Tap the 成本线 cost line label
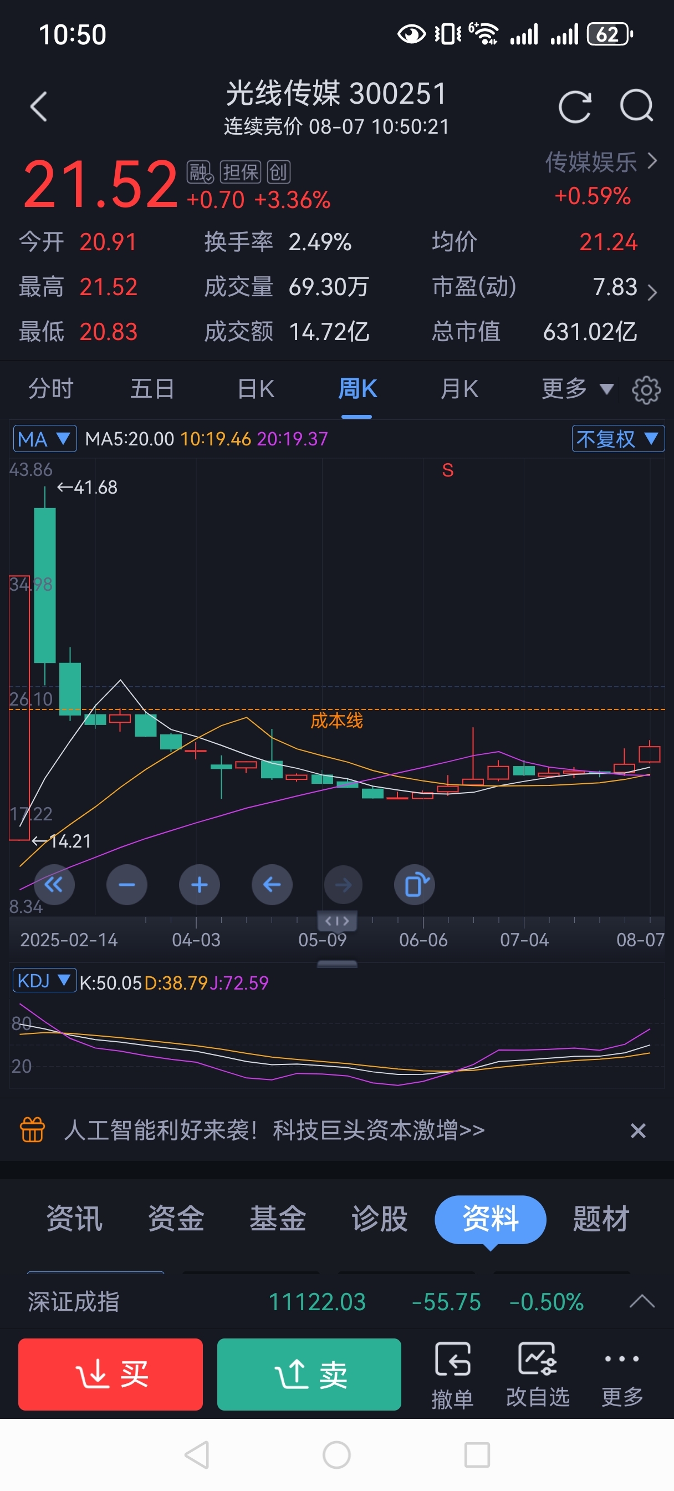674x1491 pixels. coord(336,721)
